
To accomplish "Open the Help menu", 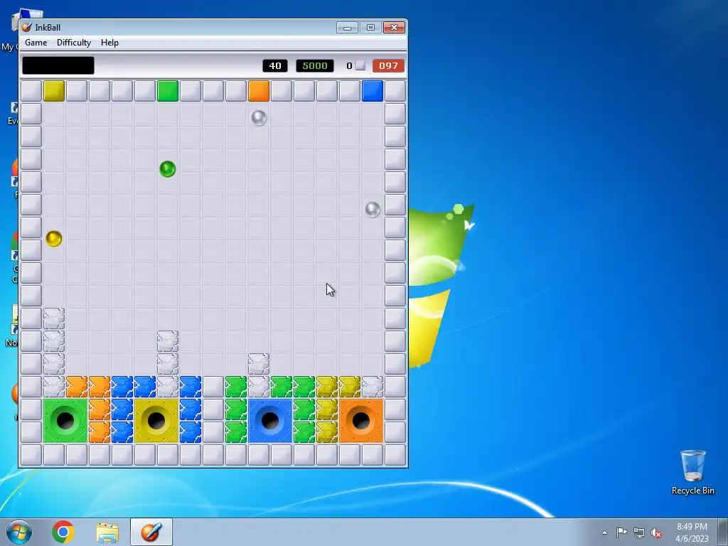I will (109, 43).
